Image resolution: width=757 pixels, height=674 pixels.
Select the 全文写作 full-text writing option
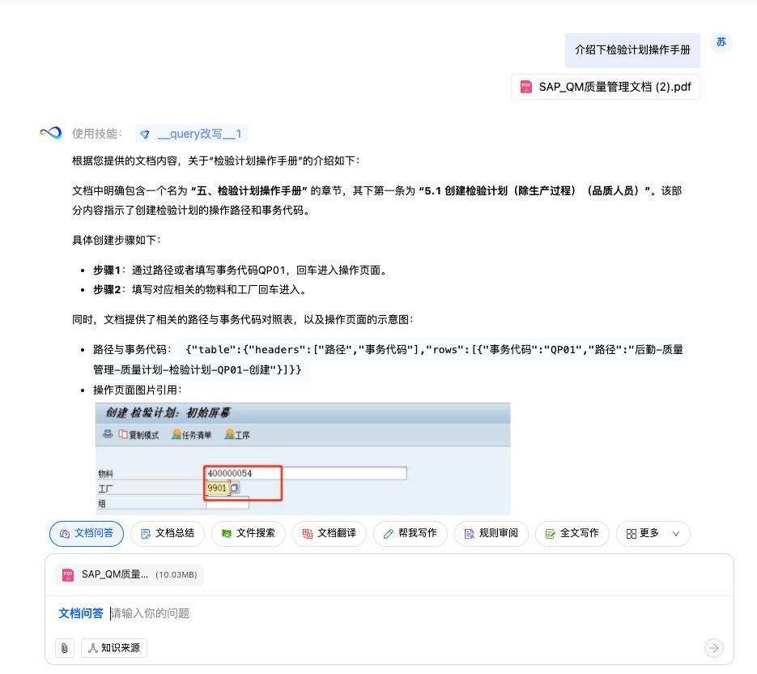point(572,533)
